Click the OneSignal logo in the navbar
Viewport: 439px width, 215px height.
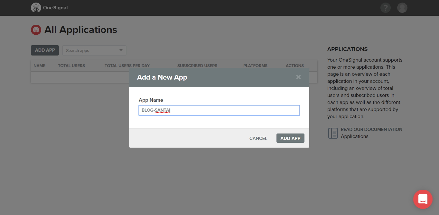pyautogui.click(x=36, y=7)
